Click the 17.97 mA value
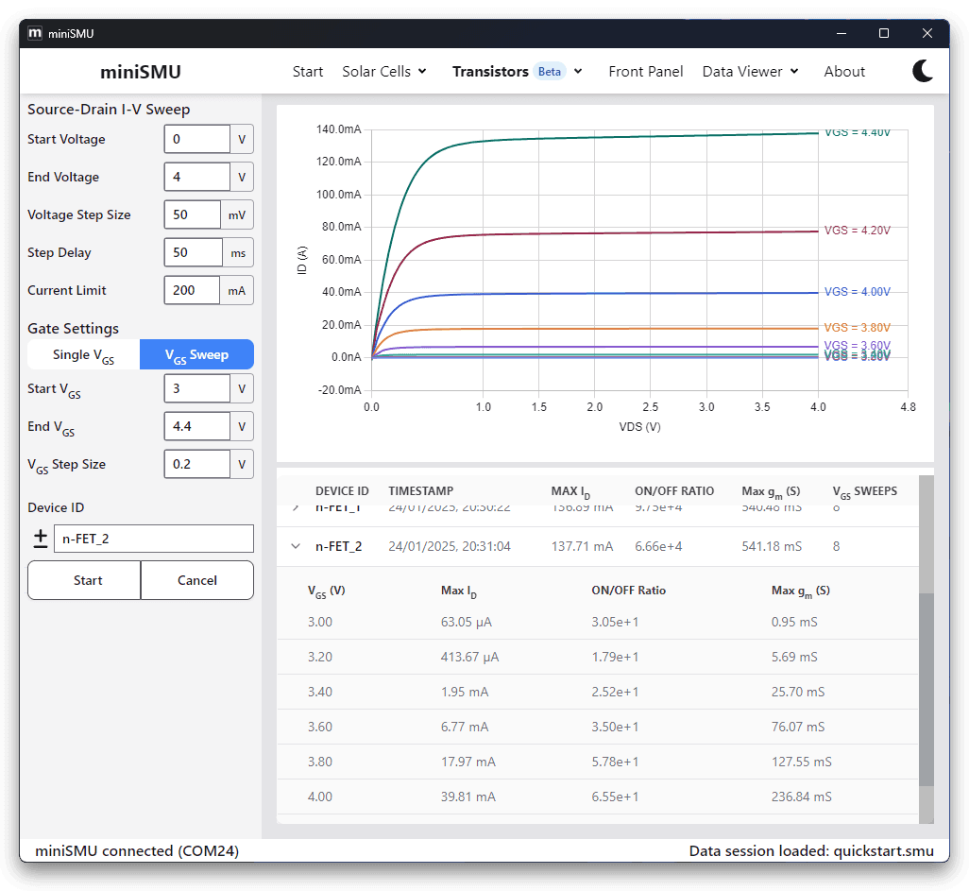Screen dimensions: 969x891 467,762
